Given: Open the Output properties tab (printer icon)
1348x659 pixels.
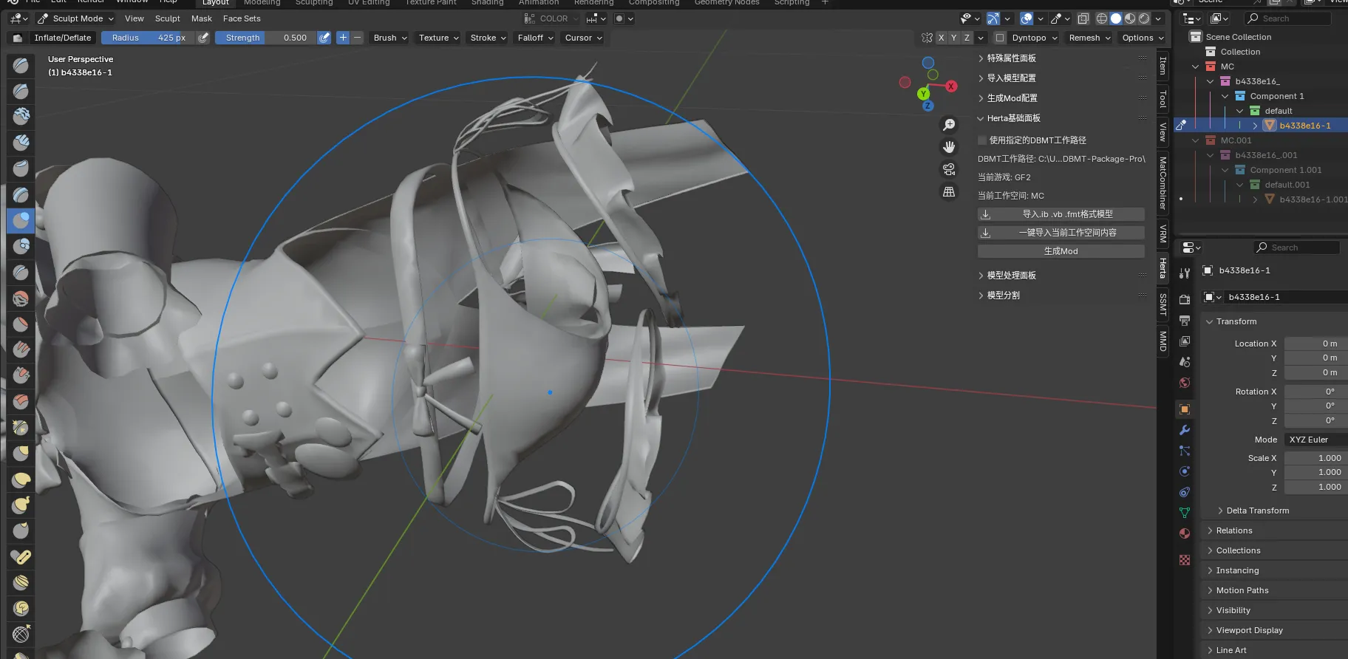Looking at the screenshot, I should [x=1185, y=320].
